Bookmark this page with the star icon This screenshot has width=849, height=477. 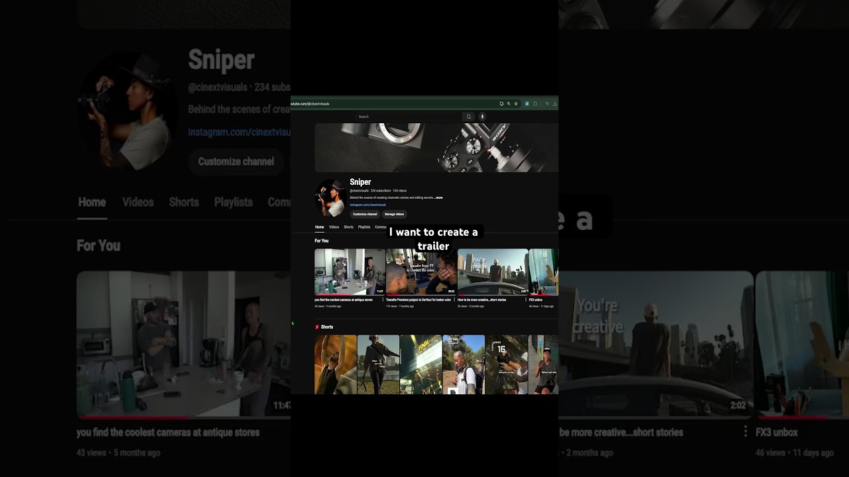click(516, 104)
